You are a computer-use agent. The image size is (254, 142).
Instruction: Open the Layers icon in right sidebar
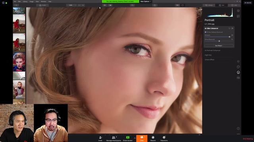pos(238,11)
